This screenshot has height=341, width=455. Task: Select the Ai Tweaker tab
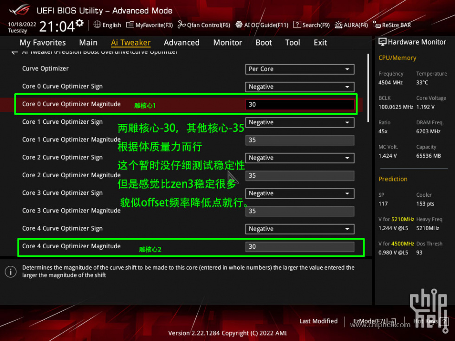(130, 43)
